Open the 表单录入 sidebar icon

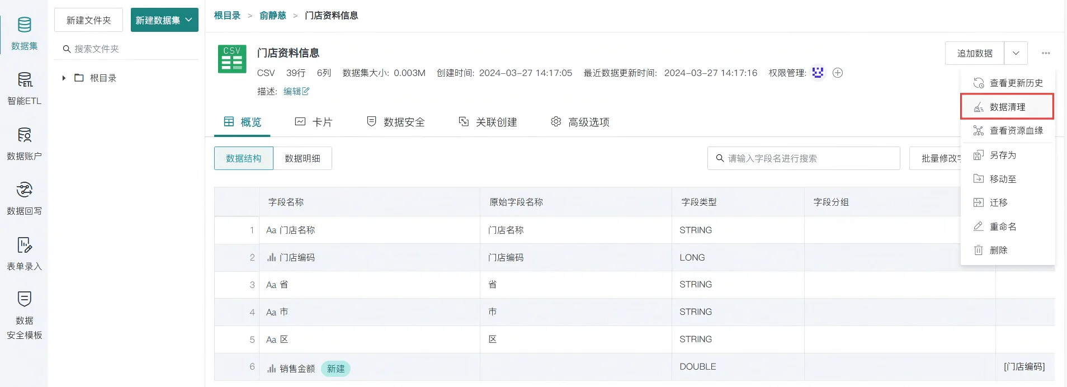(24, 253)
